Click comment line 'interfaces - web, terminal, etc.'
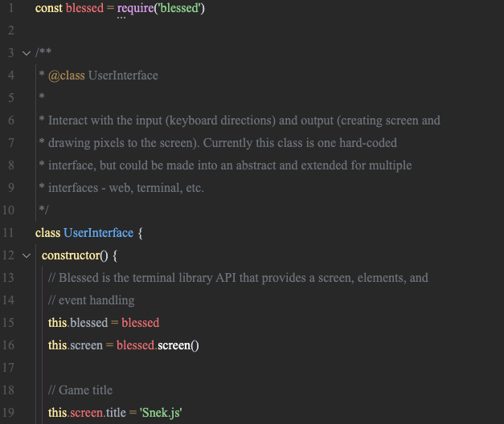 pos(121,188)
